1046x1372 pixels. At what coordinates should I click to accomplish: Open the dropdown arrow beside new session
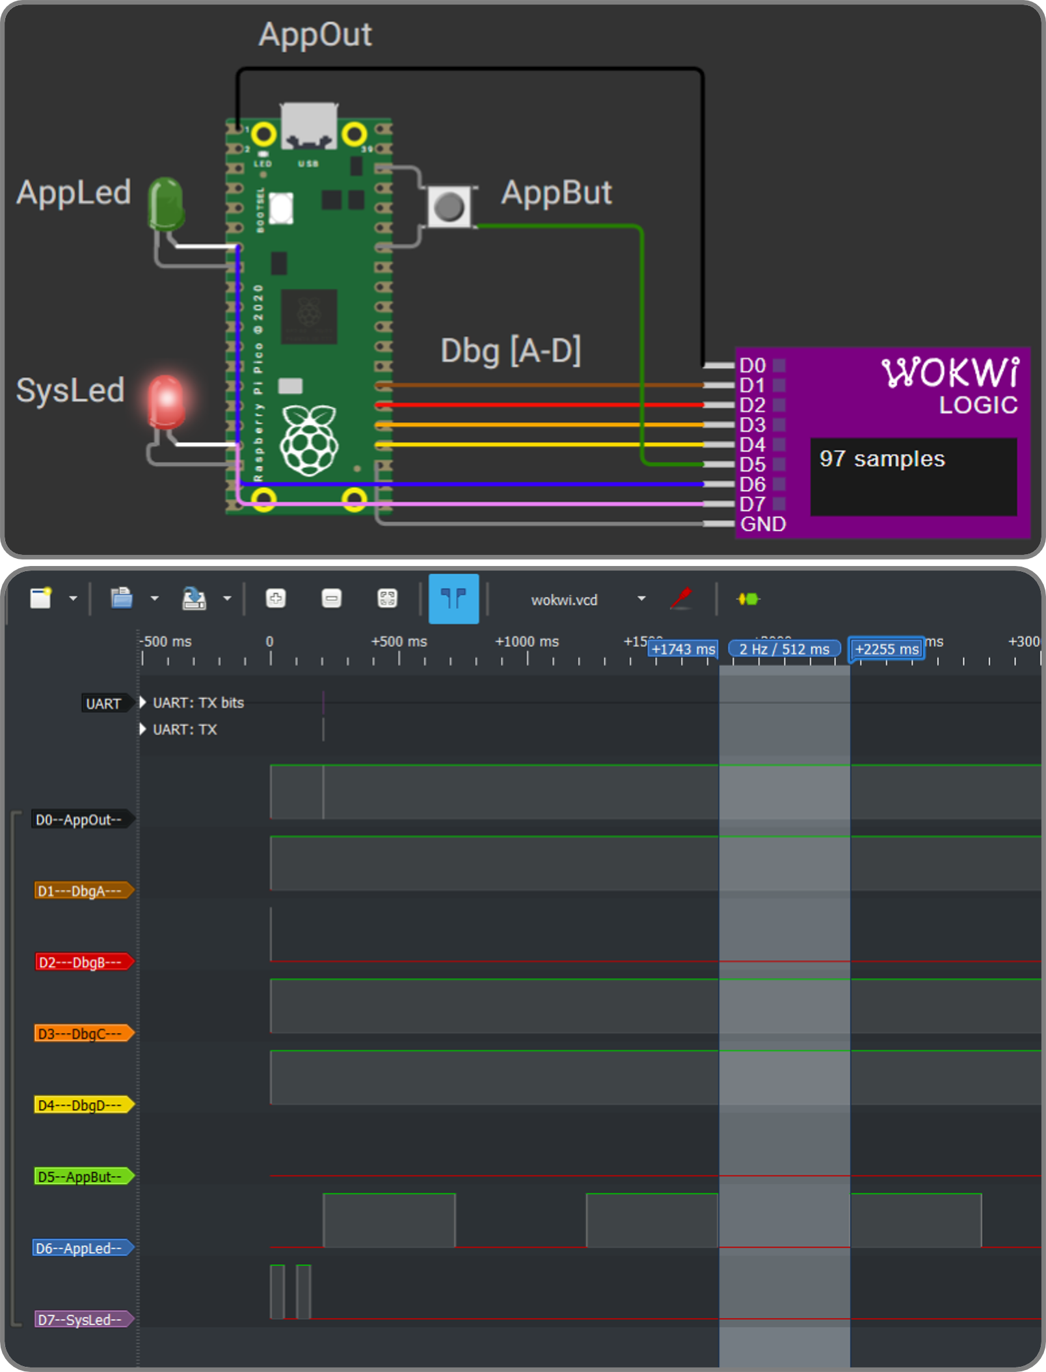tap(74, 599)
